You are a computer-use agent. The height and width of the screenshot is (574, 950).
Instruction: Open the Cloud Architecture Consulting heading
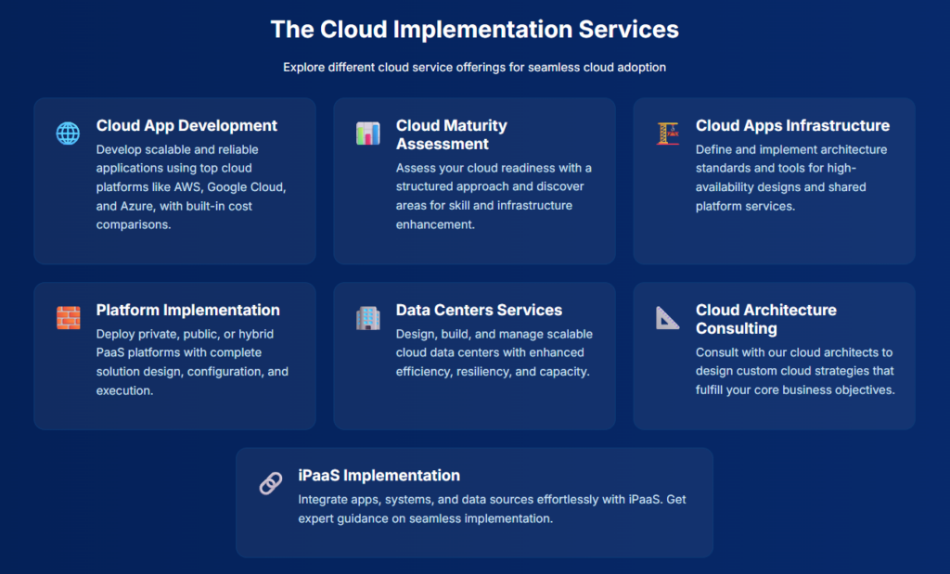coord(765,319)
